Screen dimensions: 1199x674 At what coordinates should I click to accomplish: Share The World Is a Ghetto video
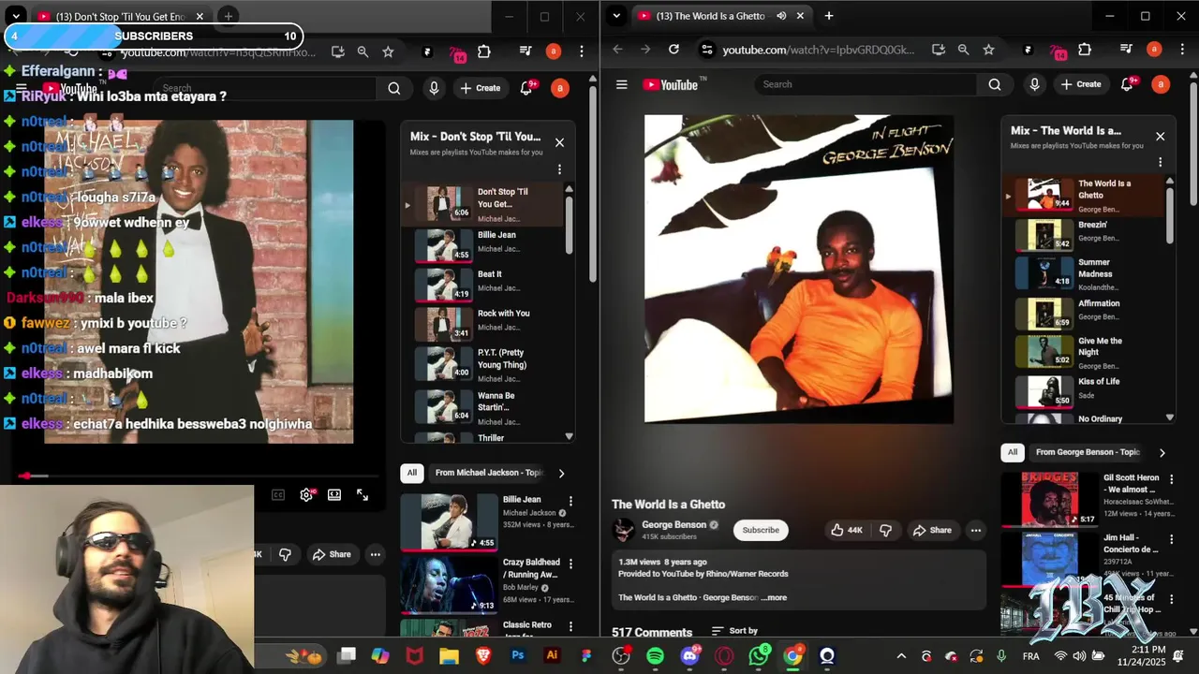(932, 530)
